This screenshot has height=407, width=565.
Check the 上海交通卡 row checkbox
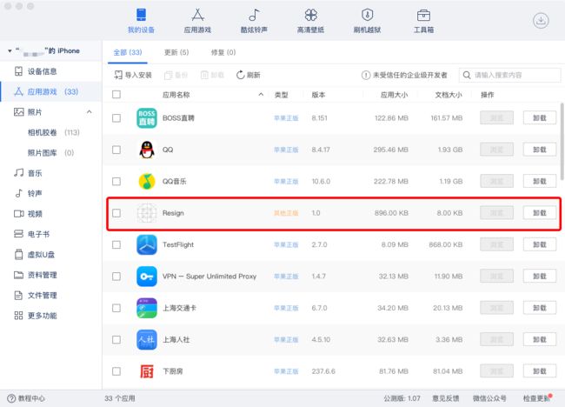(x=116, y=308)
